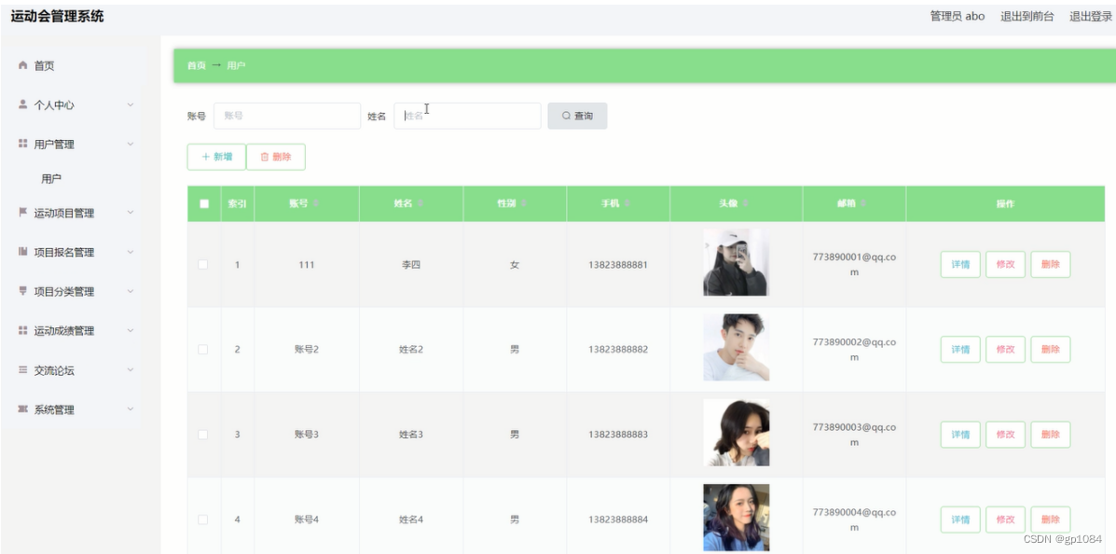Expand the 运动成绩管理 menu chevron
This screenshot has height=554, width=1116.
[131, 329]
